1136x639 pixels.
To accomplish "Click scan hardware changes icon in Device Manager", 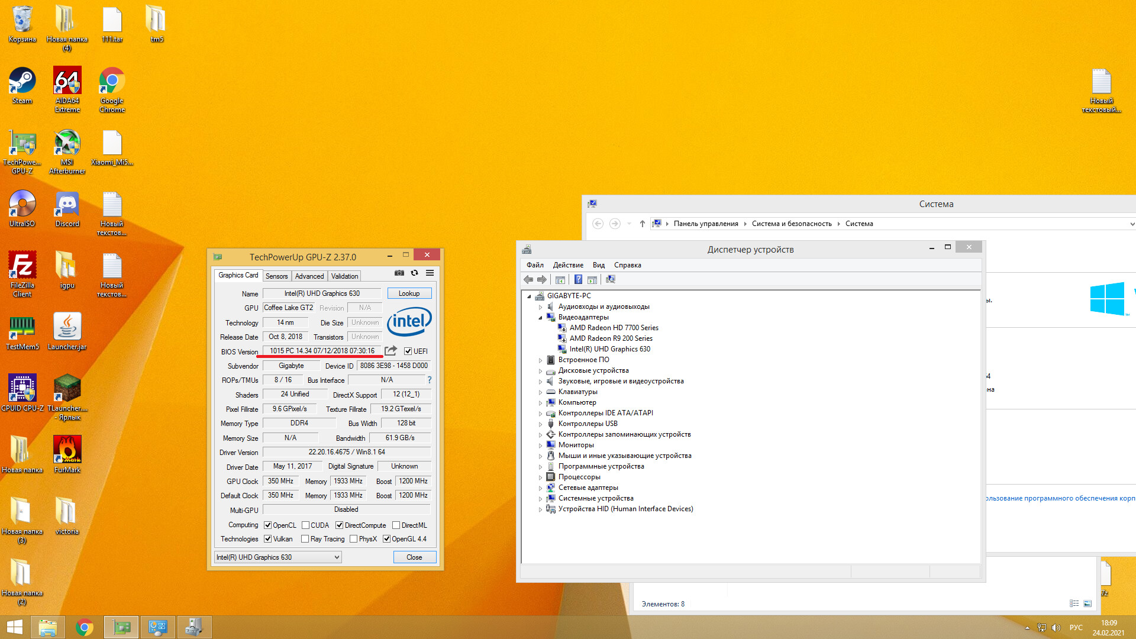I will [x=611, y=280].
